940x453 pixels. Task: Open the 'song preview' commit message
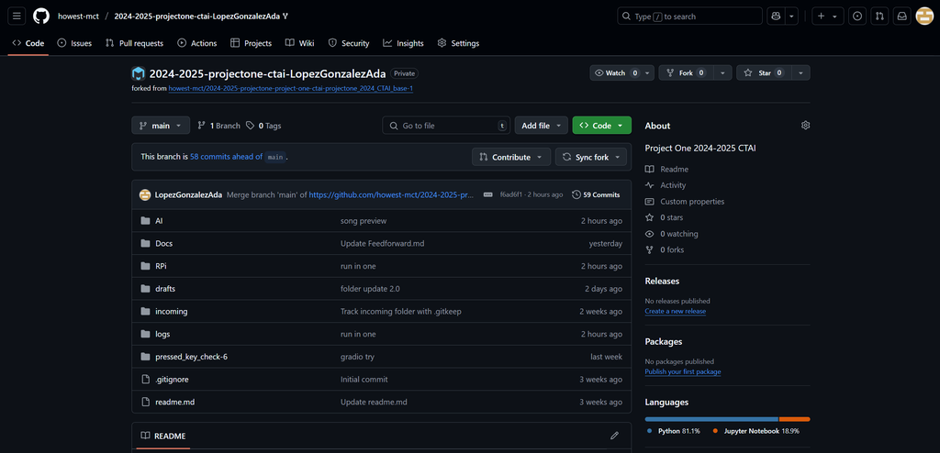(x=364, y=220)
